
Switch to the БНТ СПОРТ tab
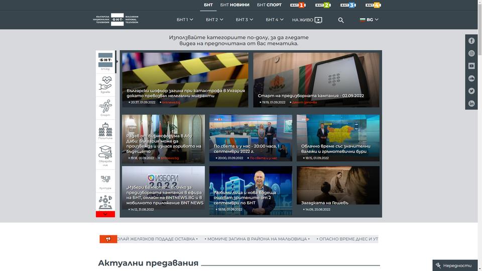click(269, 5)
